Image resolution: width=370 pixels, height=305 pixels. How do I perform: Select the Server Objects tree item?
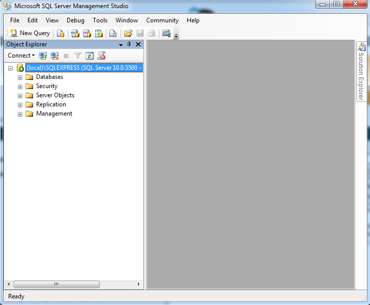point(55,95)
